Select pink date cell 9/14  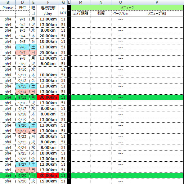(x=22, y=92)
